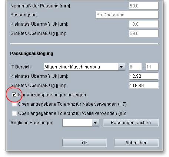Click Kleinstes Übermaß field showing 12.92
Screen dimensions: 169x157
pos(144,76)
